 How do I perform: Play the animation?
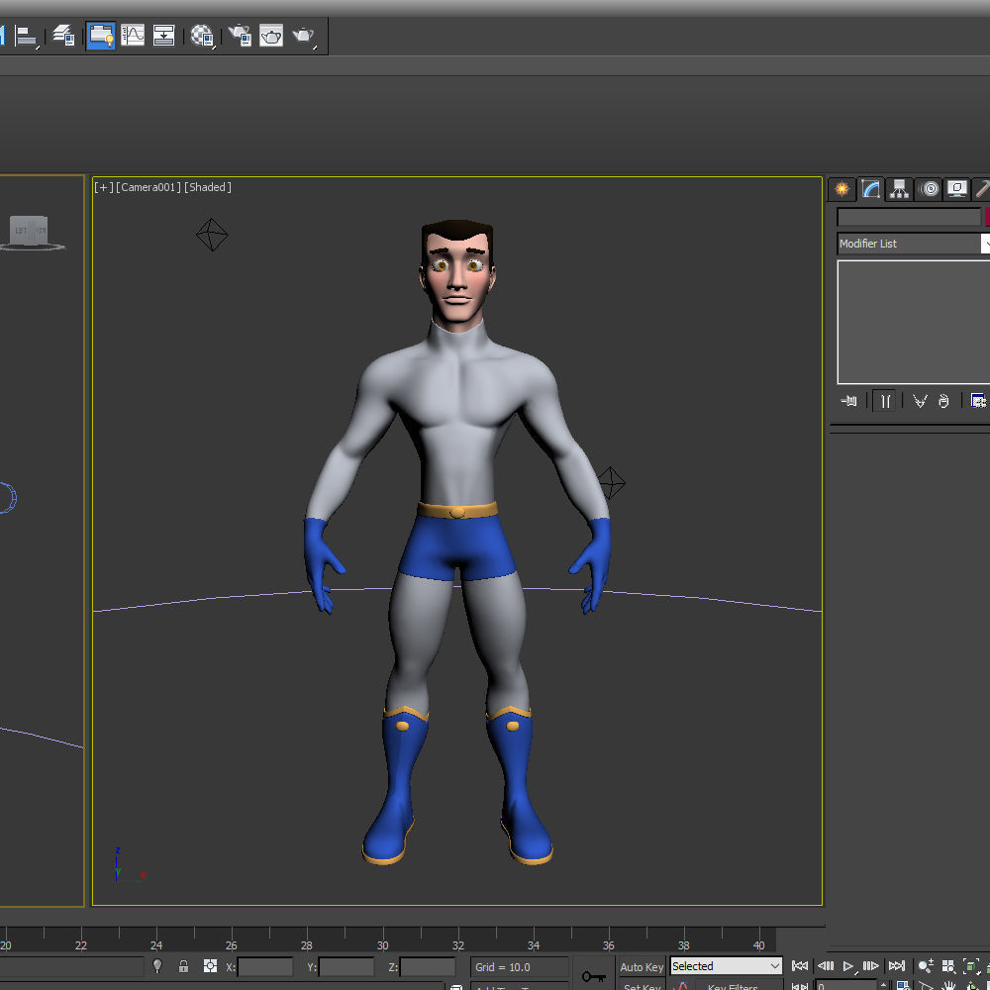[x=848, y=966]
